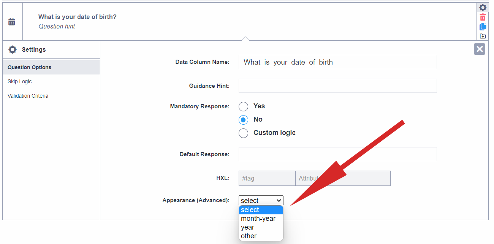Click the HXL #tag input field
The image size is (494, 244).
point(267,178)
